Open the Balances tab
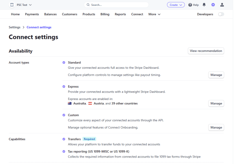234x164 pixels. pyautogui.click(x=50, y=14)
